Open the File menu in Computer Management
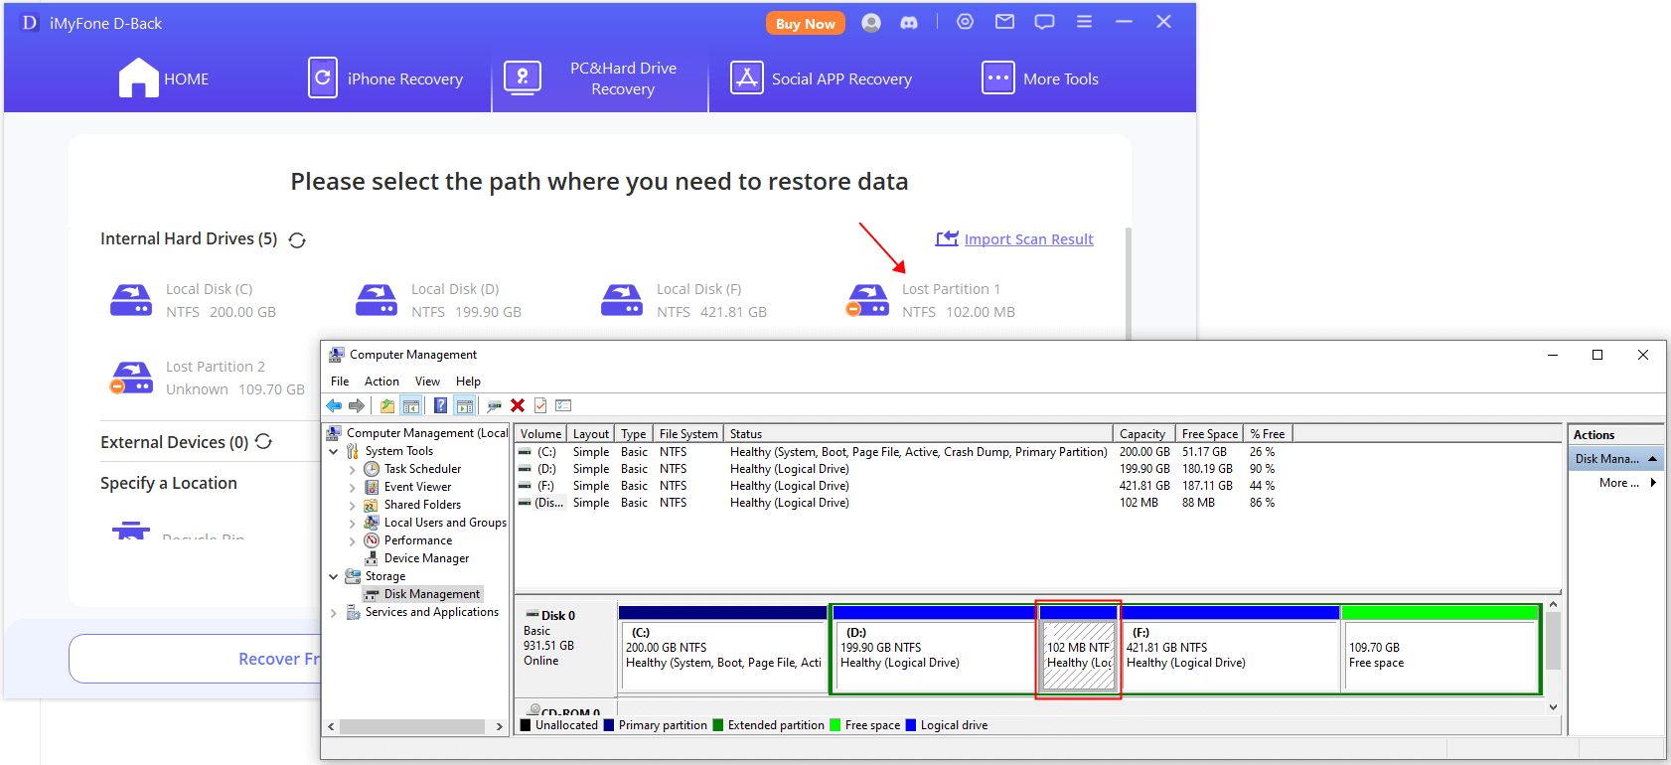This screenshot has height=765, width=1671. pyautogui.click(x=340, y=382)
